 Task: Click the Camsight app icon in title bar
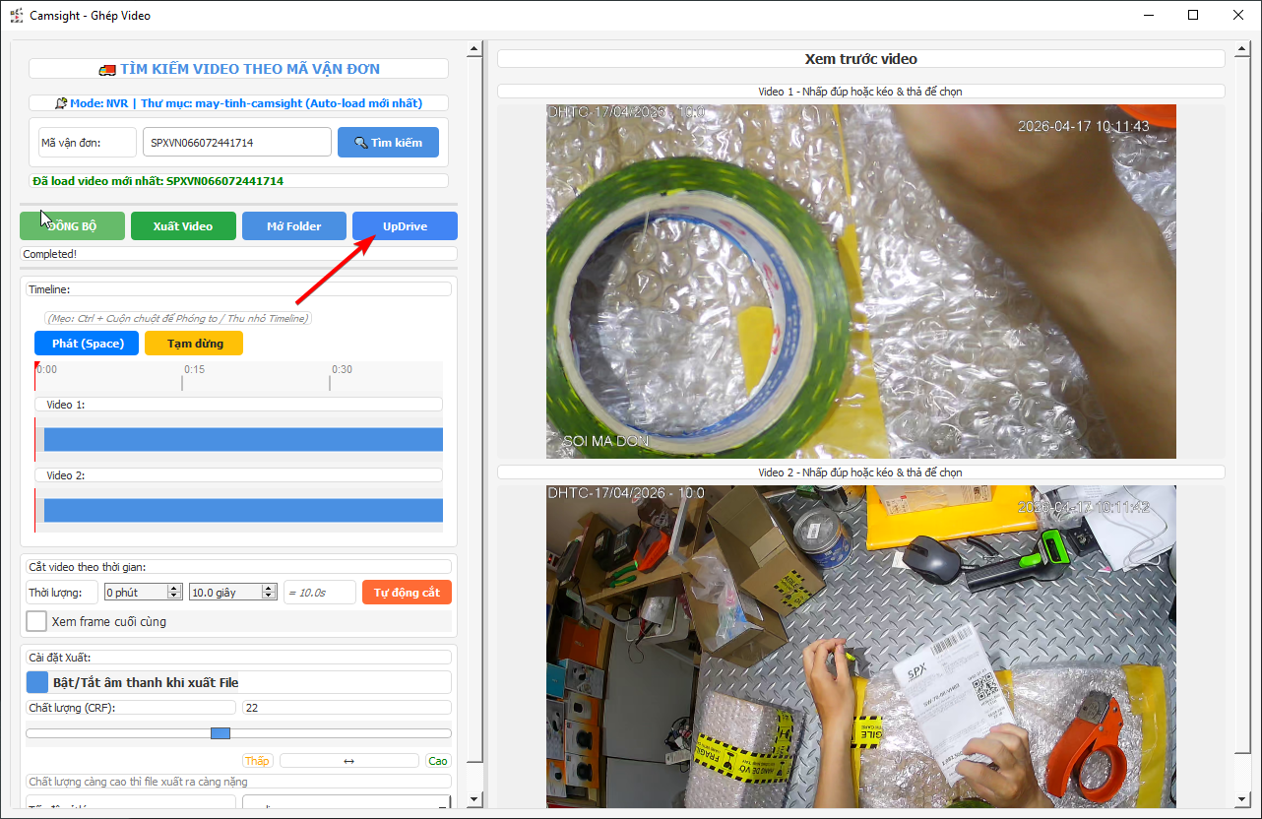(x=16, y=16)
